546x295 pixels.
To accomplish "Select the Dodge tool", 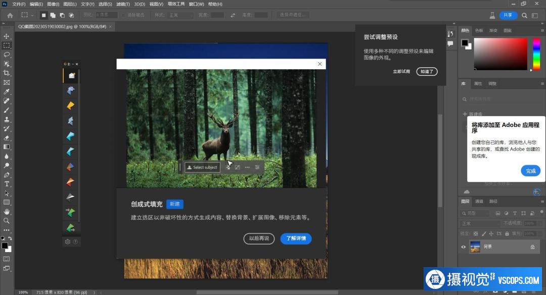I will [6, 165].
